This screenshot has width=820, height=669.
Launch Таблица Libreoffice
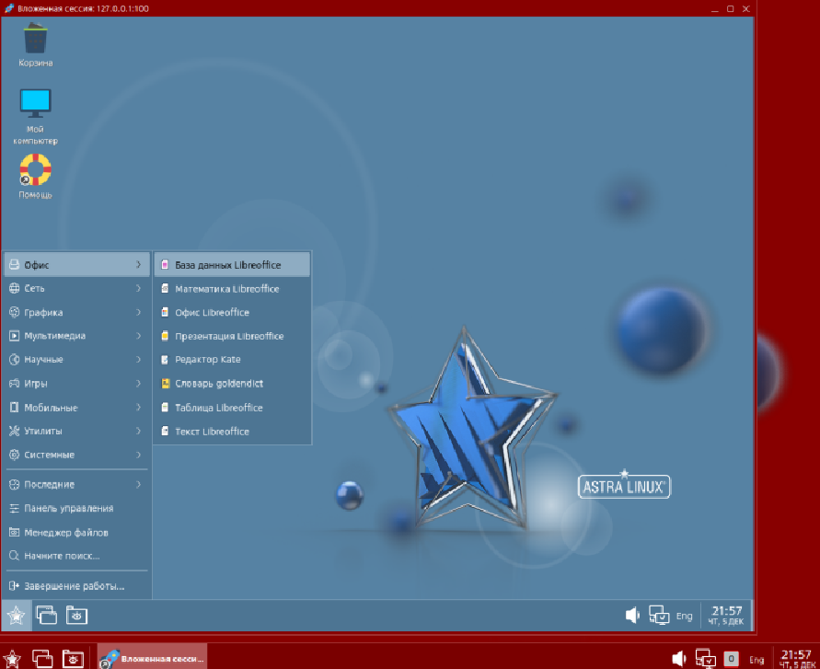[x=232, y=408]
